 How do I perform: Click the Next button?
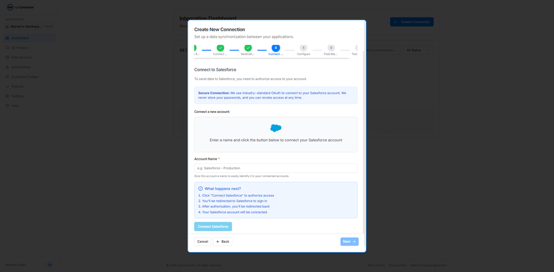(x=349, y=242)
